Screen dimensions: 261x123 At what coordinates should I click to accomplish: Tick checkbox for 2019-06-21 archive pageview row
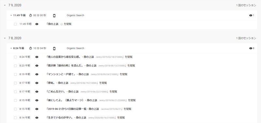[15, 109]
